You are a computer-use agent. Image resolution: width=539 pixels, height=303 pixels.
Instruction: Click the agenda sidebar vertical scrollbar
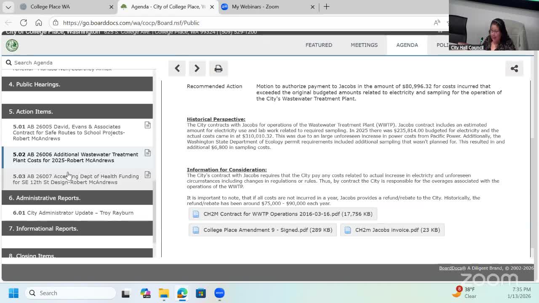pos(154,212)
